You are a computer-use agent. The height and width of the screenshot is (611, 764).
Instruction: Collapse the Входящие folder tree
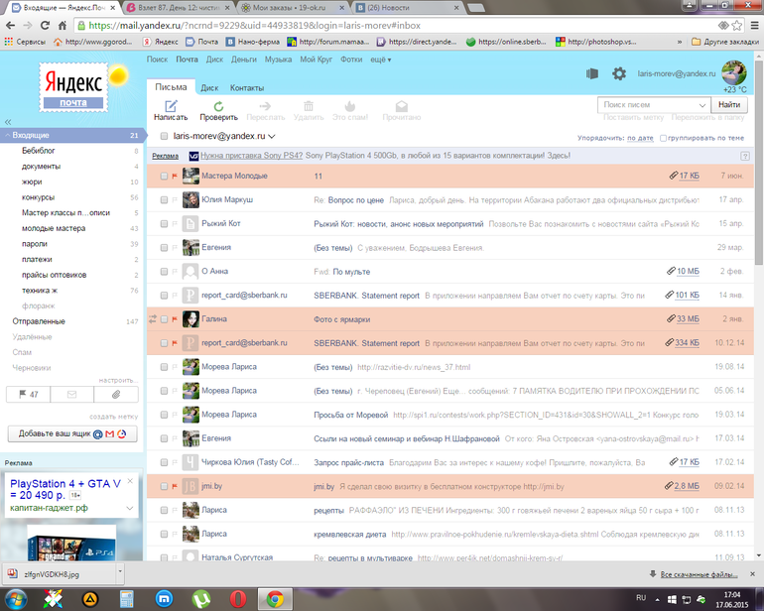click(6, 135)
